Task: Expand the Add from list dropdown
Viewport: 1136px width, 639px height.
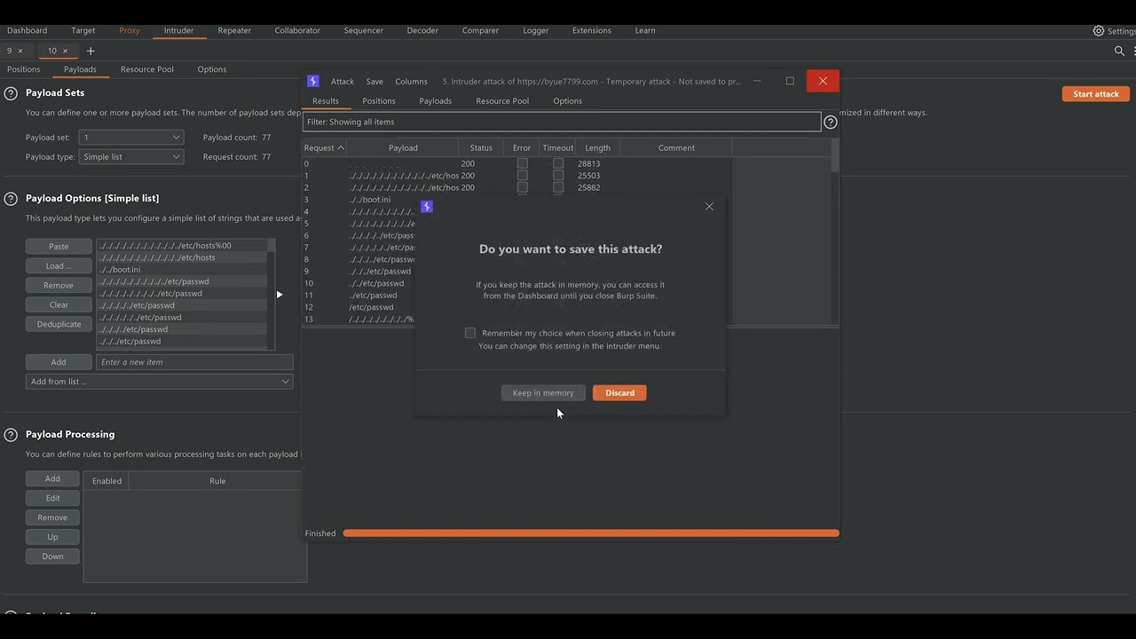Action: tap(160, 382)
